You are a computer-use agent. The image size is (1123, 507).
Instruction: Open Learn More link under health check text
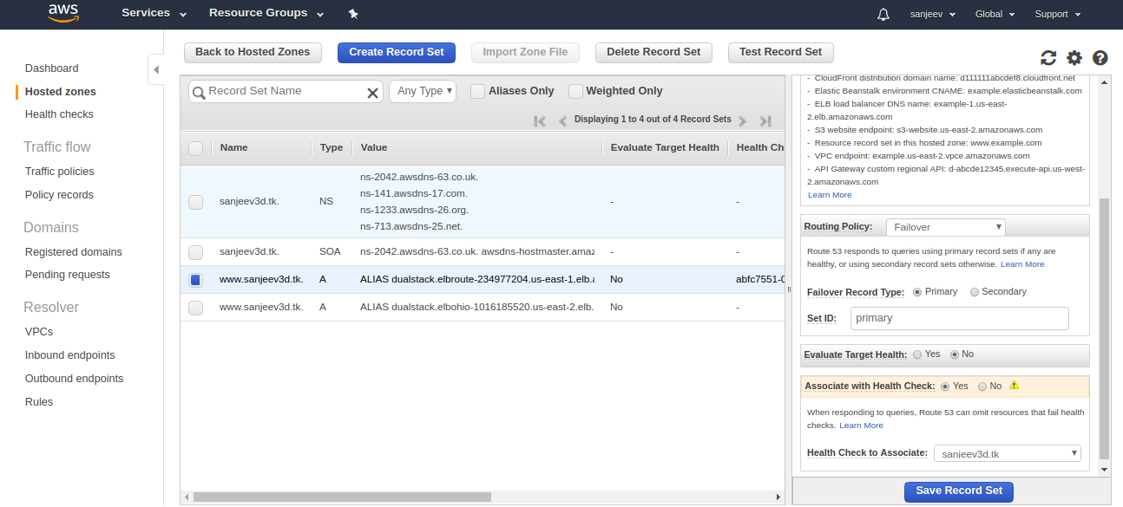coord(861,426)
